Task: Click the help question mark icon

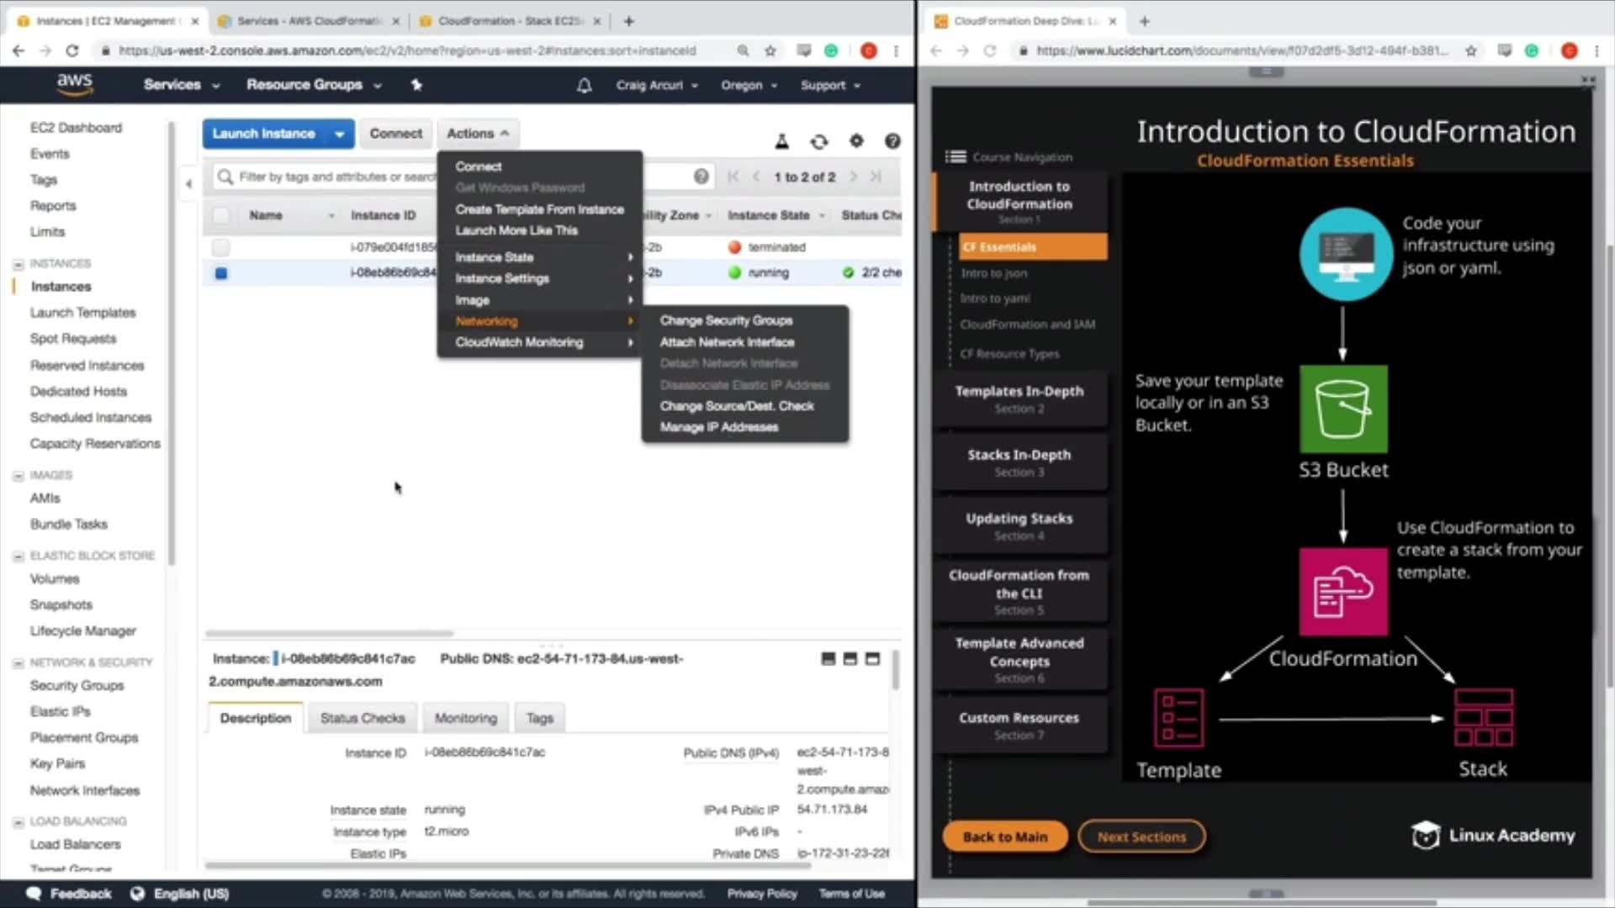Action: click(892, 141)
